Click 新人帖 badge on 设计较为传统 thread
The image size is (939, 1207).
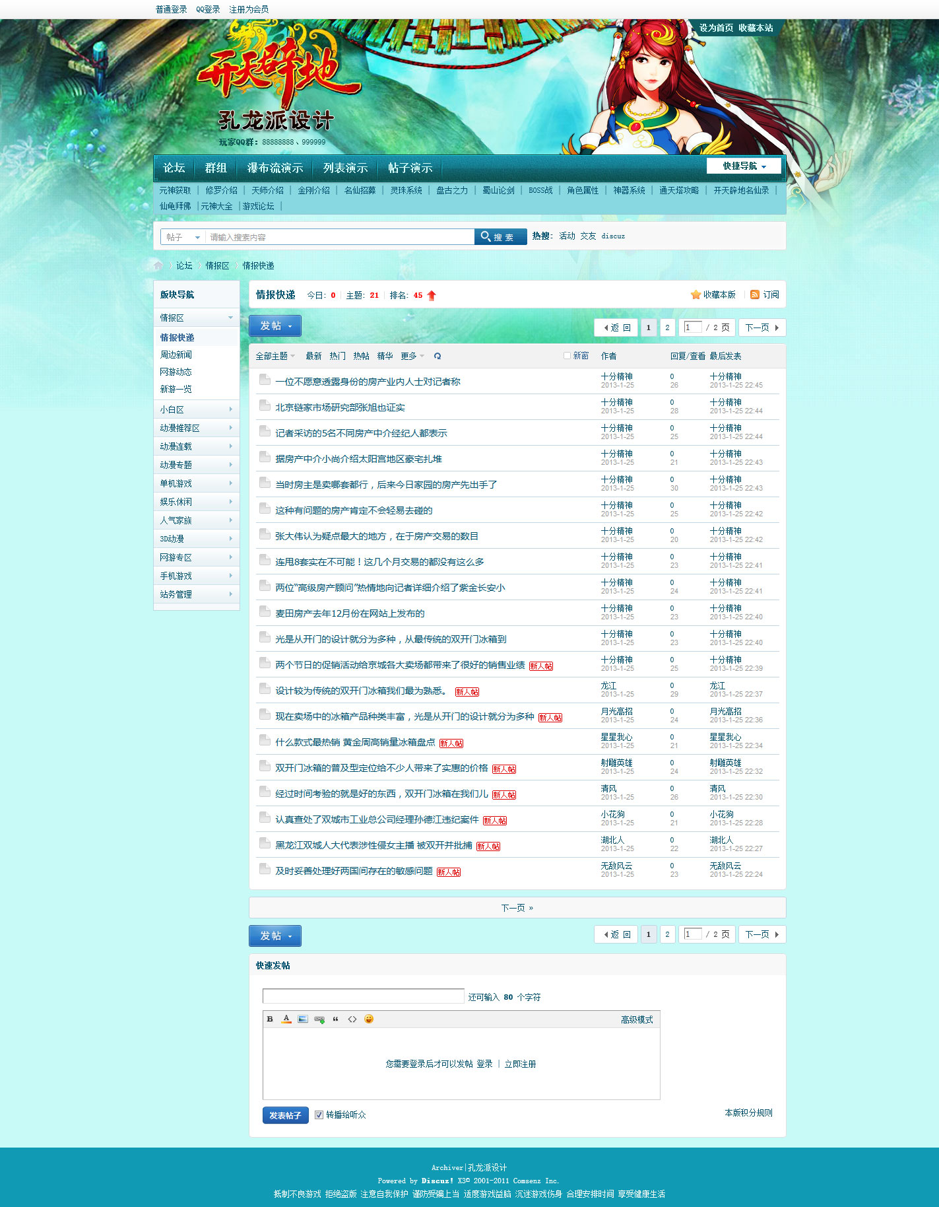(467, 692)
